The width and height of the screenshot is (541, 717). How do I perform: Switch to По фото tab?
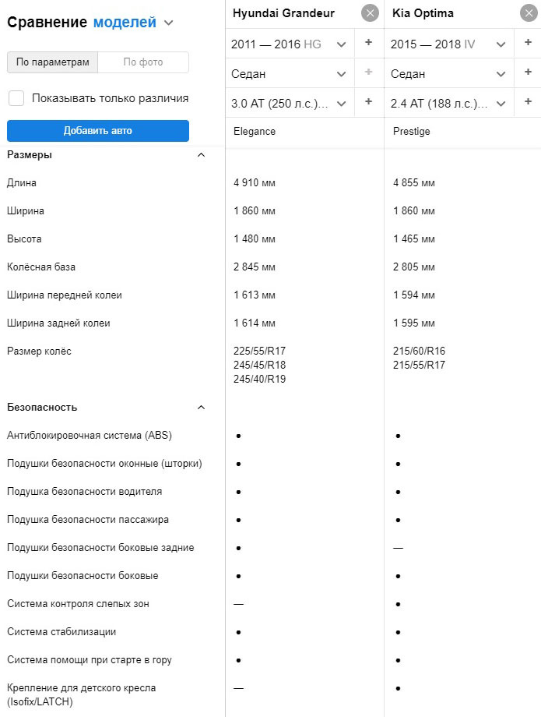click(x=143, y=62)
